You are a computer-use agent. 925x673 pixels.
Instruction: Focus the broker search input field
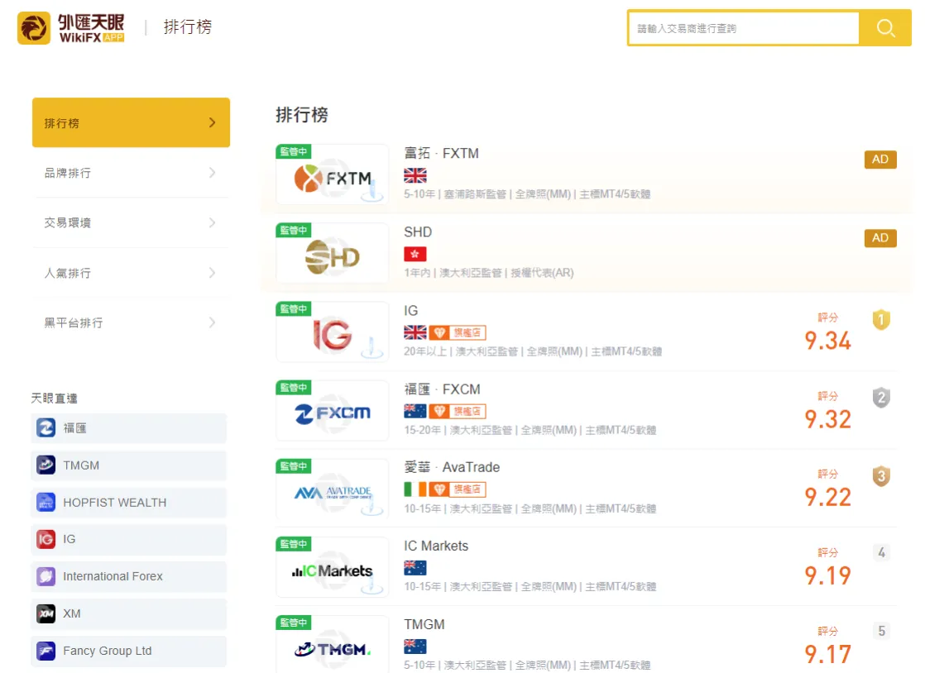[x=744, y=28]
